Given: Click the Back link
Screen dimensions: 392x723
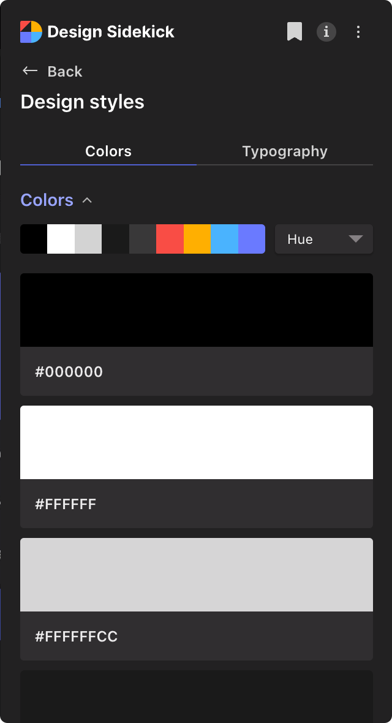Looking at the screenshot, I should click(64, 71).
